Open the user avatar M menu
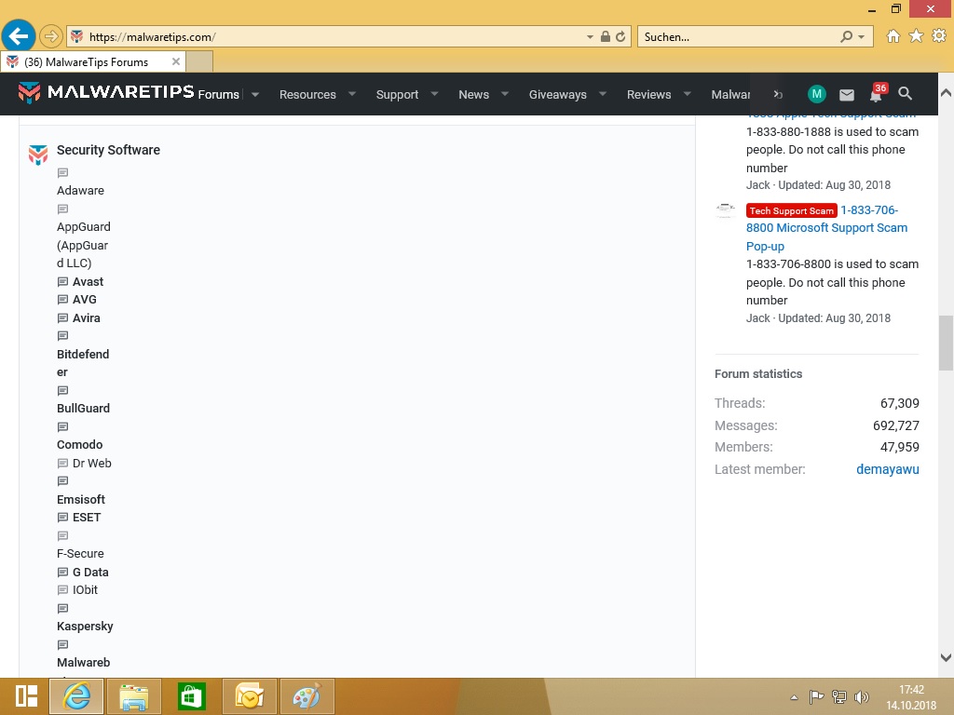 click(x=816, y=94)
